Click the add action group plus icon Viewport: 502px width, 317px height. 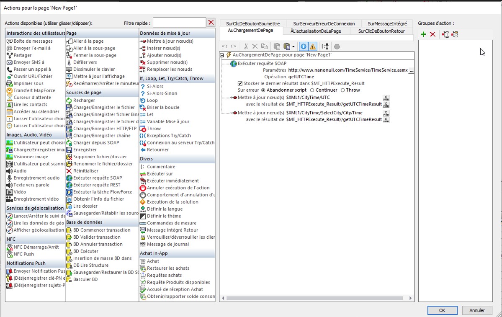point(423,34)
